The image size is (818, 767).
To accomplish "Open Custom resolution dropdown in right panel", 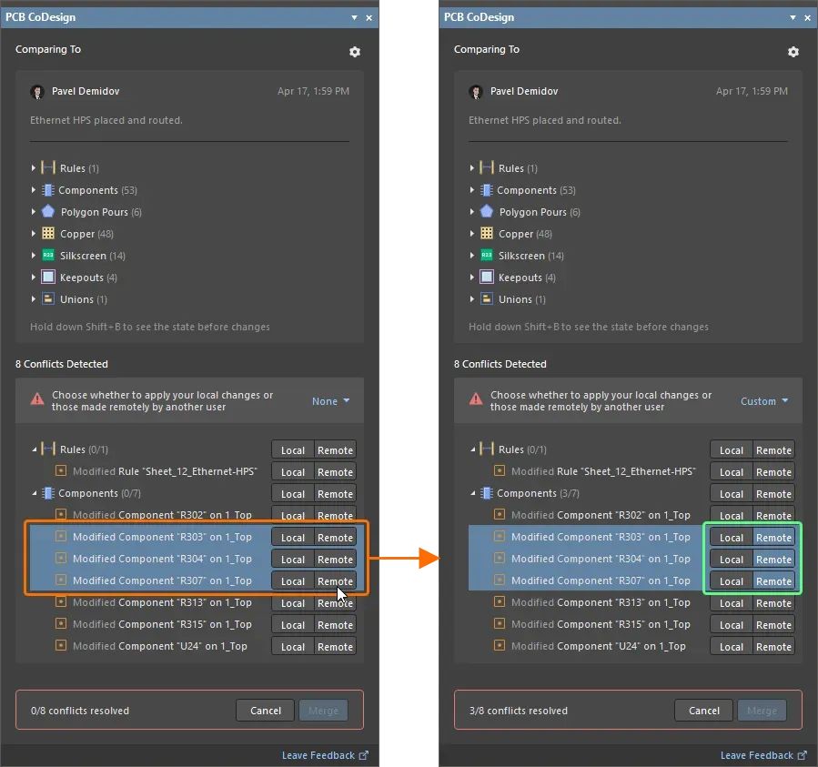I will [764, 400].
